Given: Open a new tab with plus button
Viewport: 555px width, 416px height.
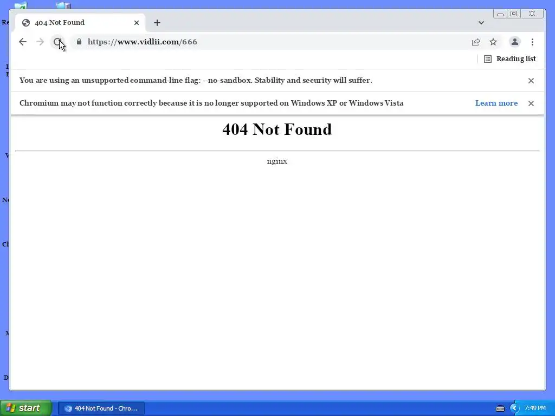Looking at the screenshot, I should tap(157, 23).
